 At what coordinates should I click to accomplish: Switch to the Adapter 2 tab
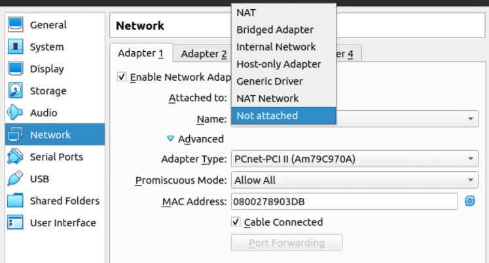point(204,54)
